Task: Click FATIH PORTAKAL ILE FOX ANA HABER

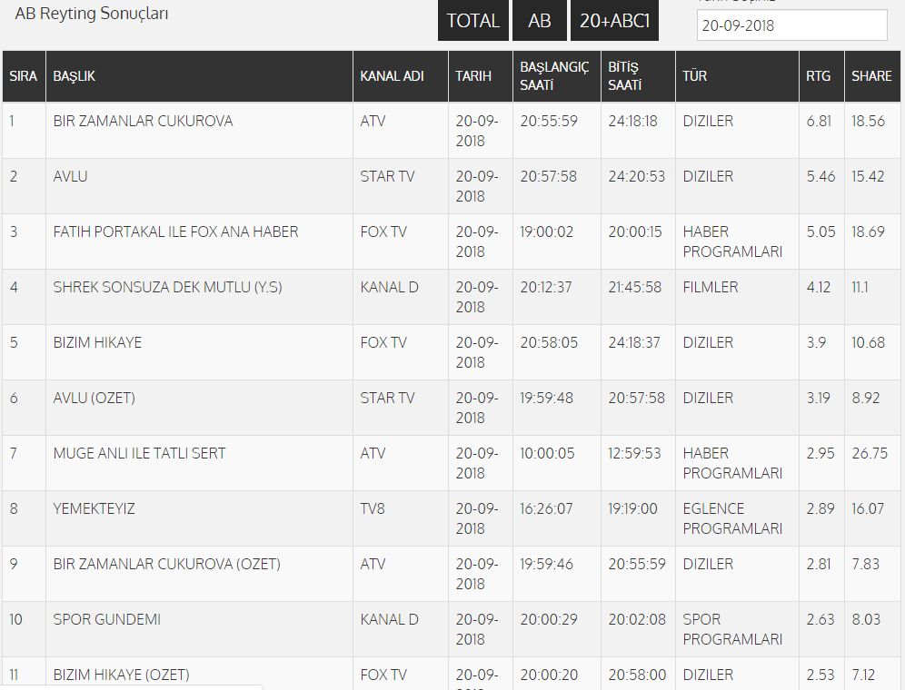Action: click(x=175, y=232)
